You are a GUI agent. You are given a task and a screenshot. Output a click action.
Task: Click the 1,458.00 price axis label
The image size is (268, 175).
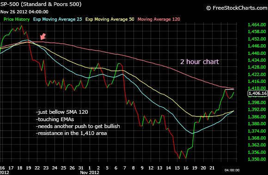pyautogui.click(x=257, y=32)
